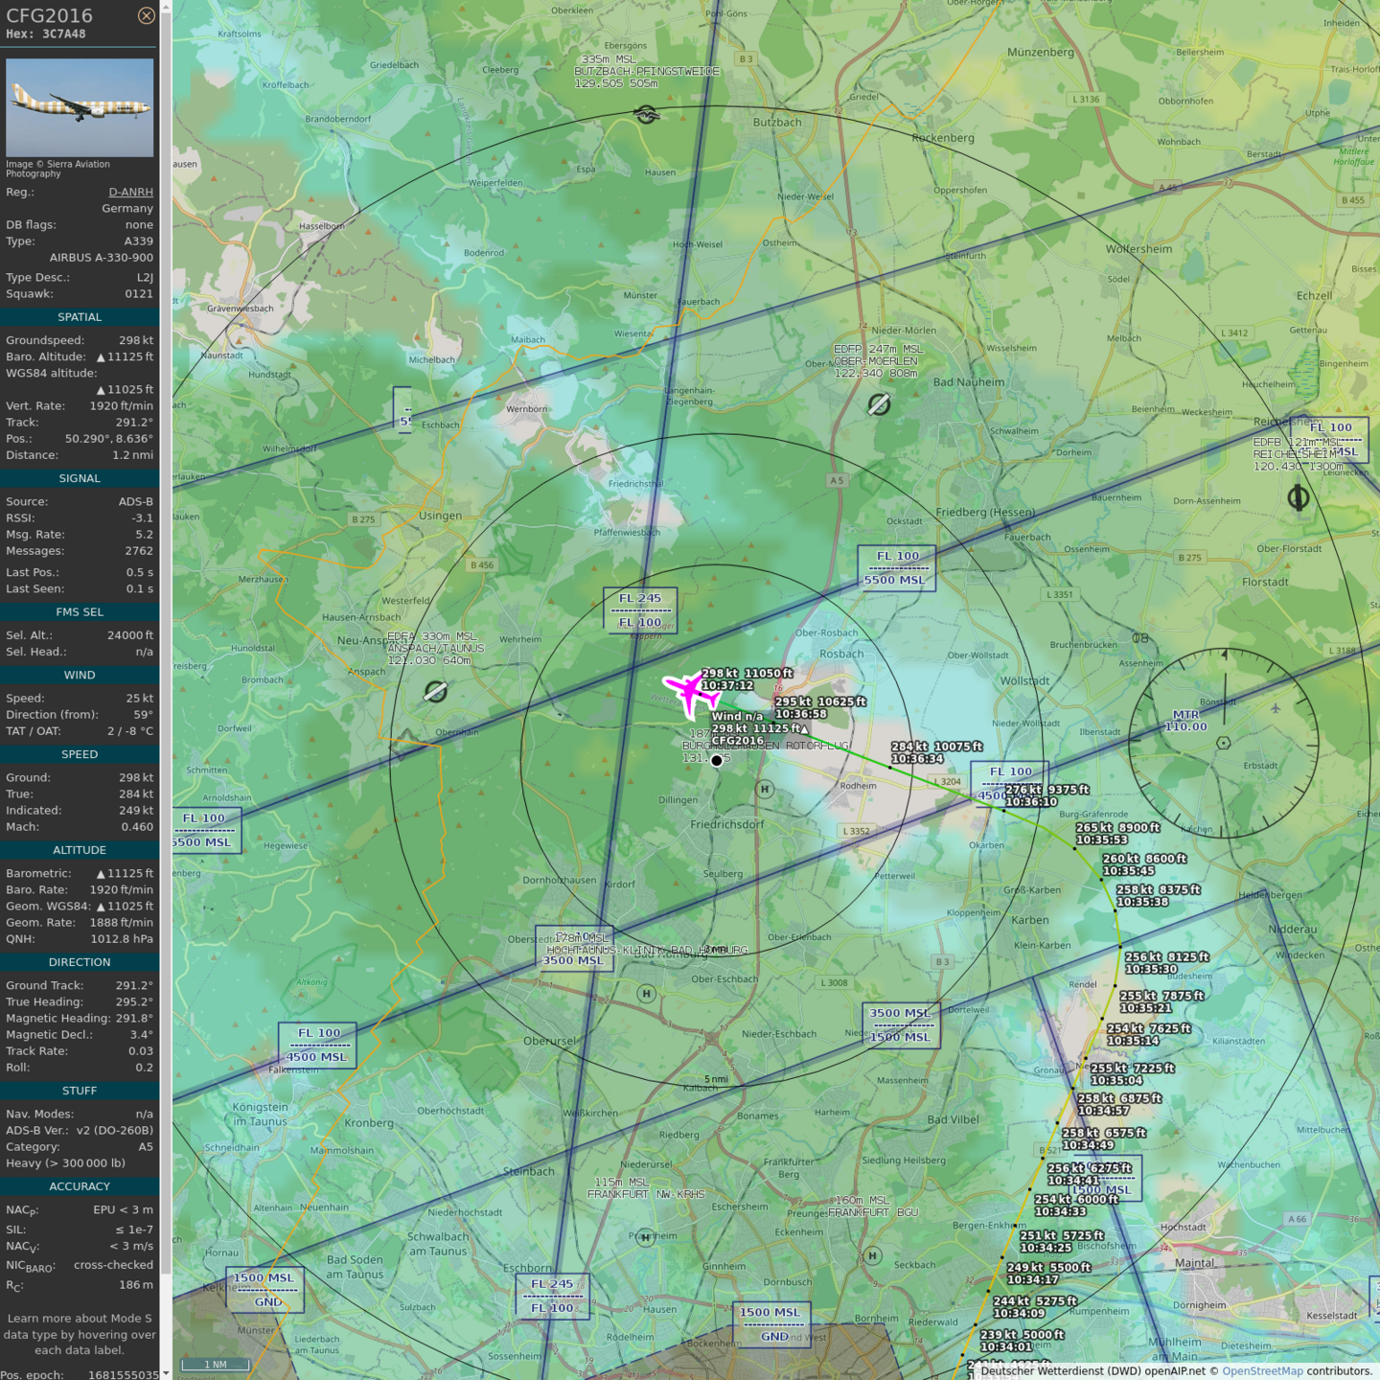Image resolution: width=1380 pixels, height=1380 pixels.
Task: Click the heliport H icon near Frankfurt BGU
Action: pos(872,1255)
